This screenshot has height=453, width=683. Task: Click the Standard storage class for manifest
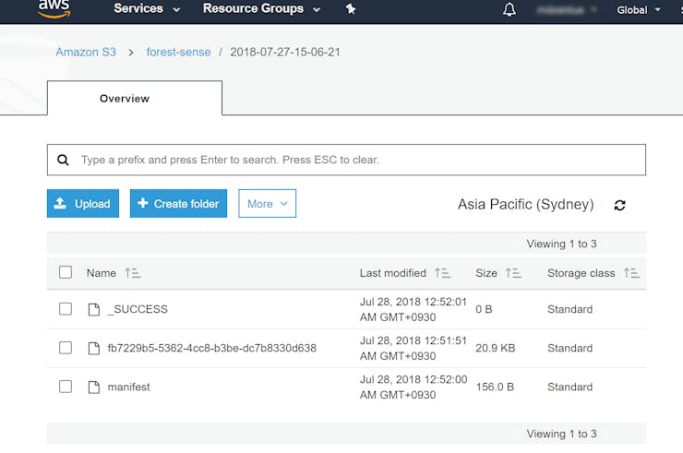coord(569,387)
